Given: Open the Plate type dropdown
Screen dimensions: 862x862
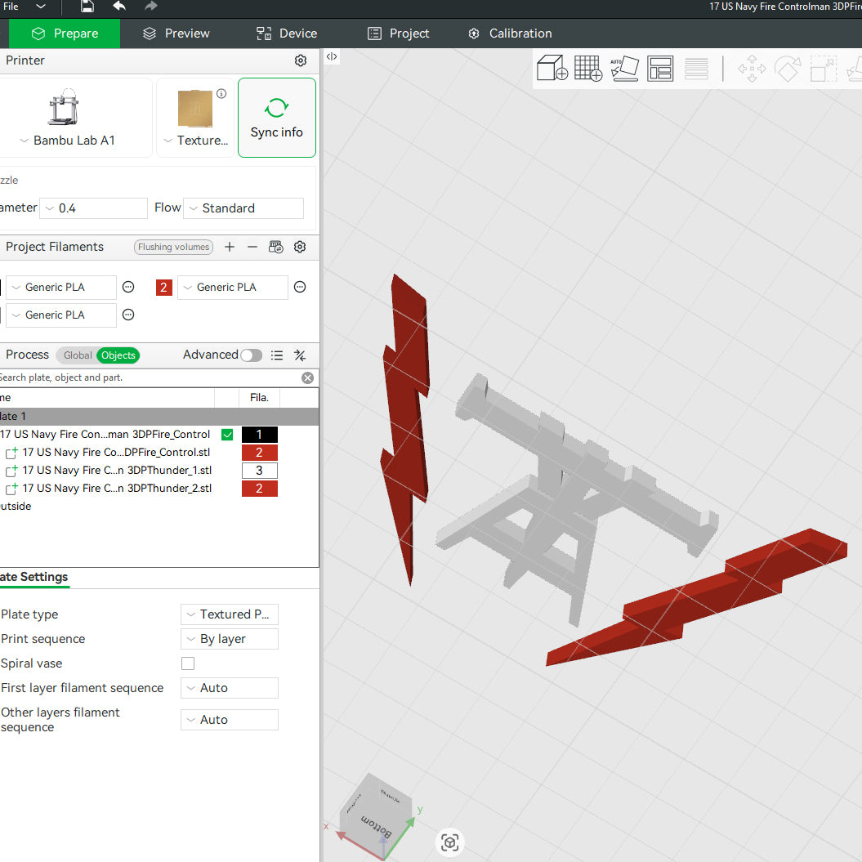Looking at the screenshot, I should tap(230, 614).
